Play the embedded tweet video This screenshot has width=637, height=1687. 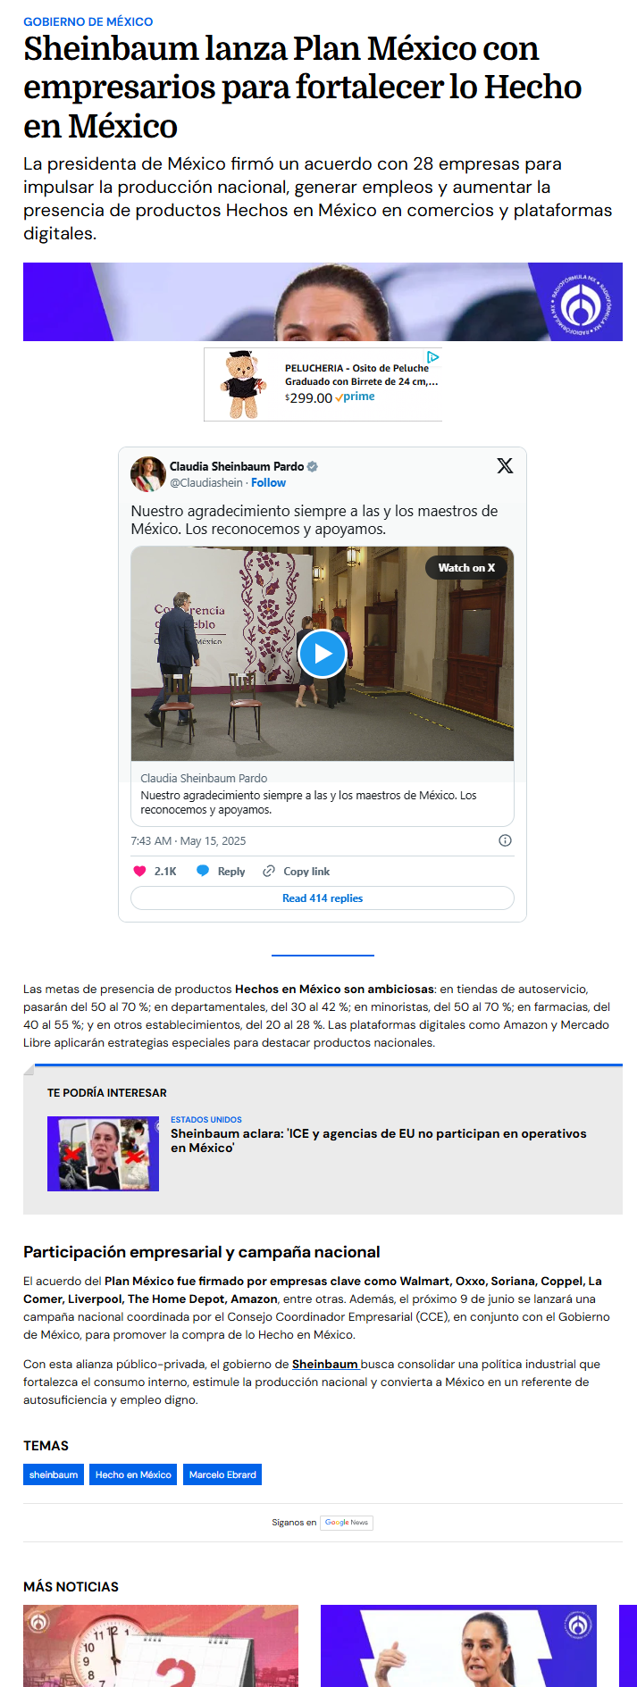coord(323,654)
